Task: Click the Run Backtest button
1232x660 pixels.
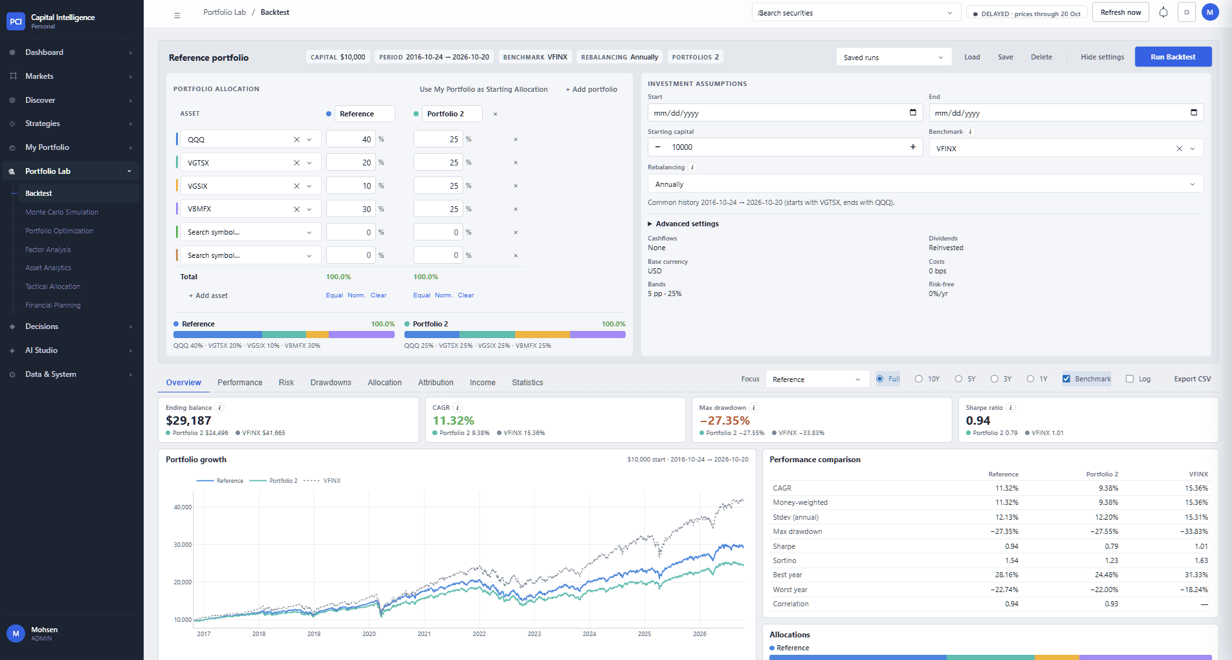Action: [1173, 57]
